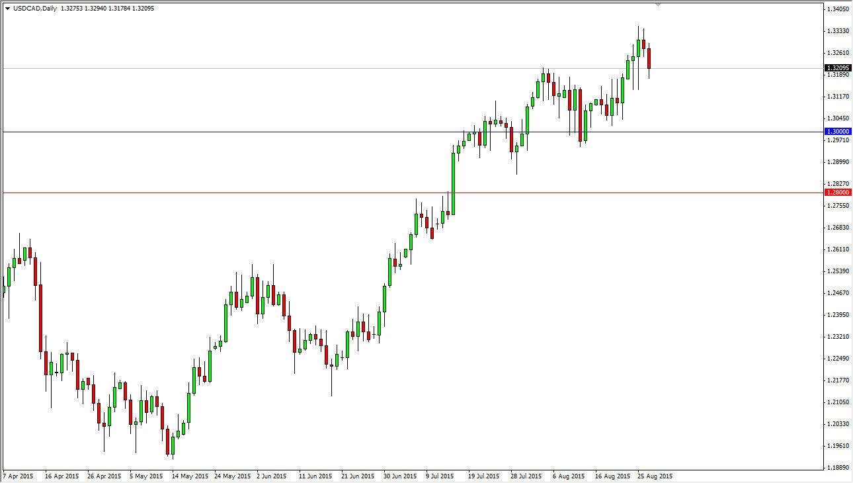Click the USDCAD,Daily chart label

pos(34,9)
